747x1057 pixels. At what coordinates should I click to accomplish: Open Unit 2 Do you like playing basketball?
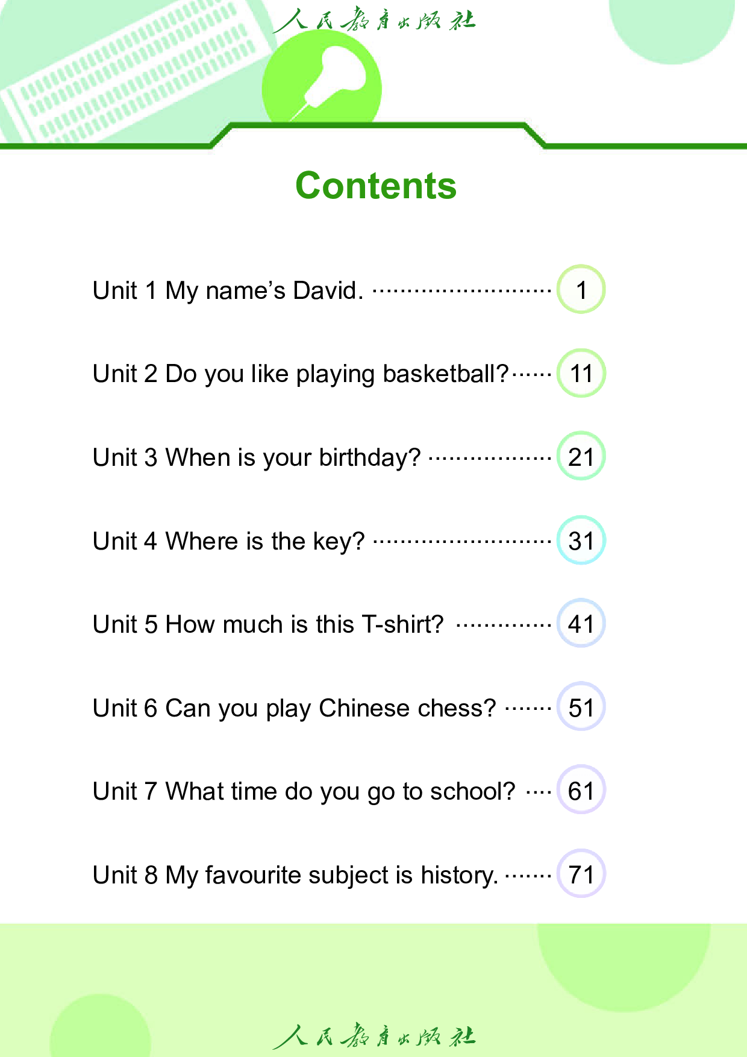(x=300, y=374)
